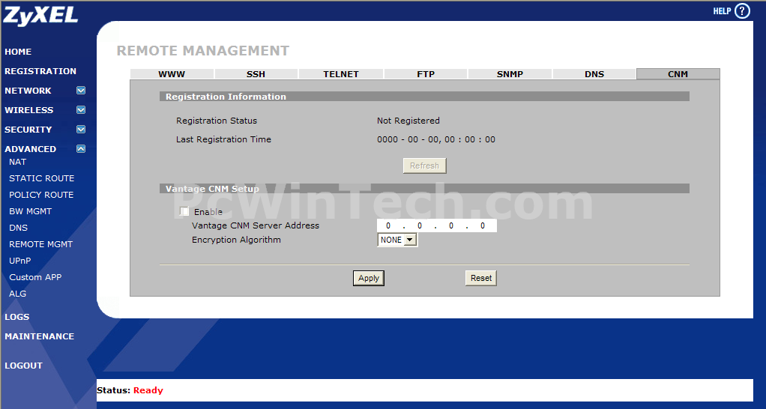
Task: Open the Help question mark icon
Action: pyautogui.click(x=742, y=10)
